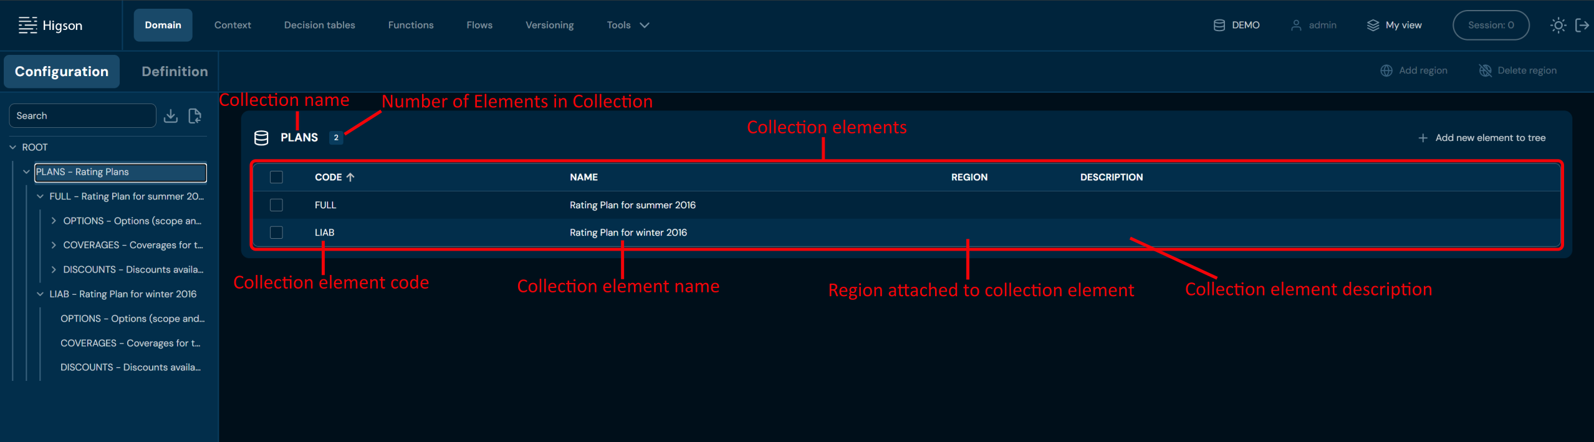Screen dimensions: 1594x442
Task: Click the file export icon beside Search
Action: click(x=195, y=116)
